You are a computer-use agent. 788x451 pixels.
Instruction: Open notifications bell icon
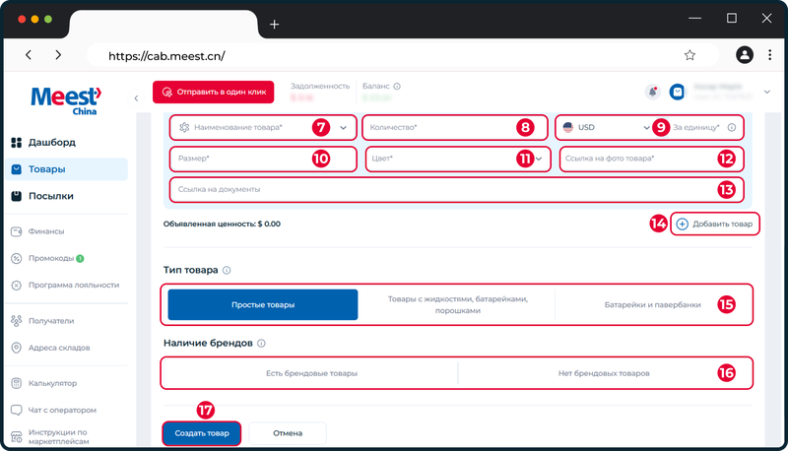(x=652, y=92)
